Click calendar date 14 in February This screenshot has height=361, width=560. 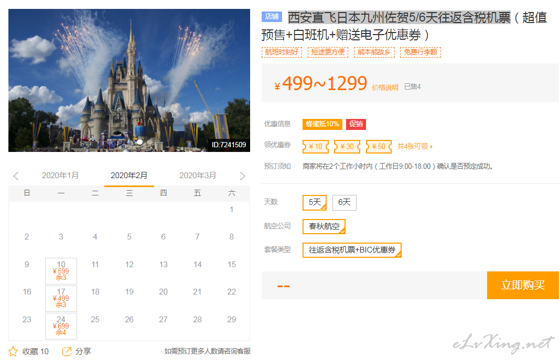(198, 264)
